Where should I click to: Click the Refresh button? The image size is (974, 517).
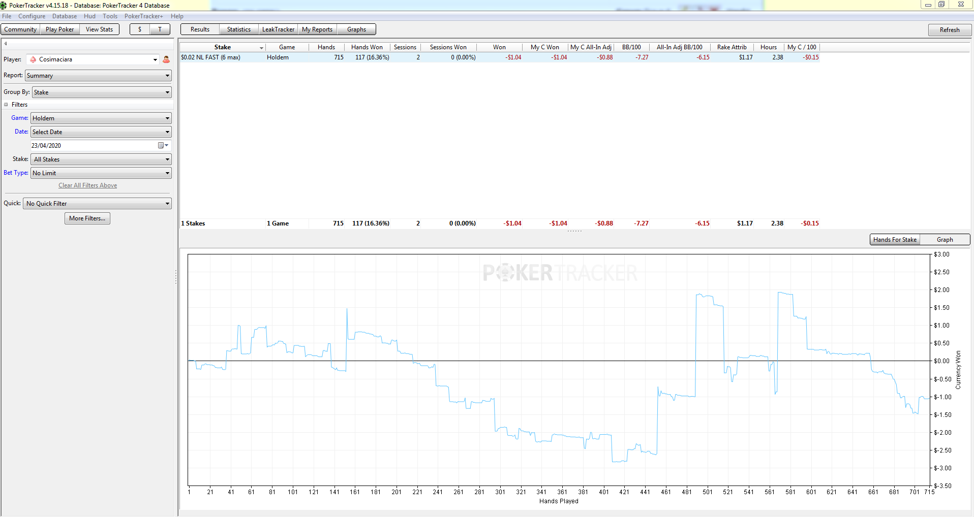point(950,30)
